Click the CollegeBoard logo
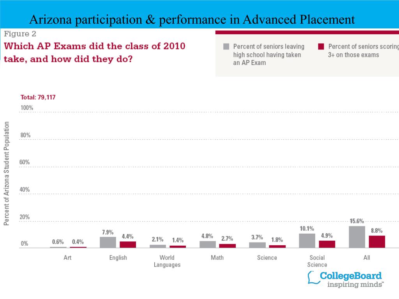This screenshot has height=299, width=399. click(x=345, y=279)
